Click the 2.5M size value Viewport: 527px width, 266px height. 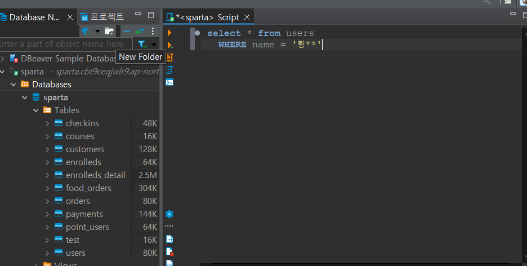pos(148,175)
